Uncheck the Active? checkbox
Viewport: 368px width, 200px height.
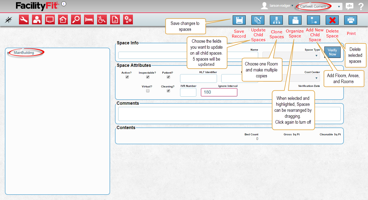point(127,77)
